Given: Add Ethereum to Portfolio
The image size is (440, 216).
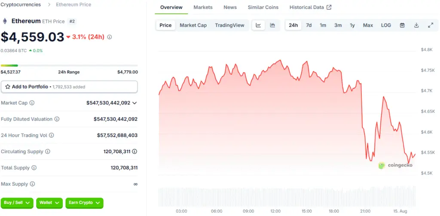Looking at the screenshot, I should tap(69, 87).
